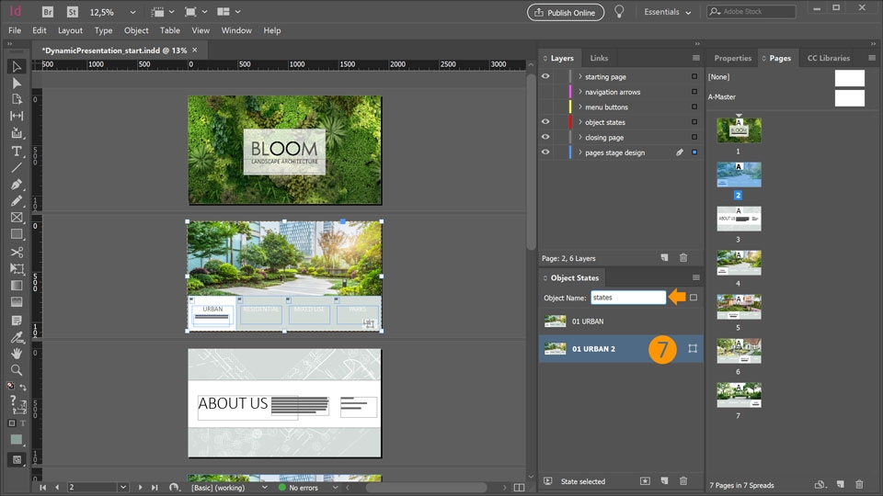883x496 pixels.
Task: Create new page in Pages panel
Action: (840, 484)
